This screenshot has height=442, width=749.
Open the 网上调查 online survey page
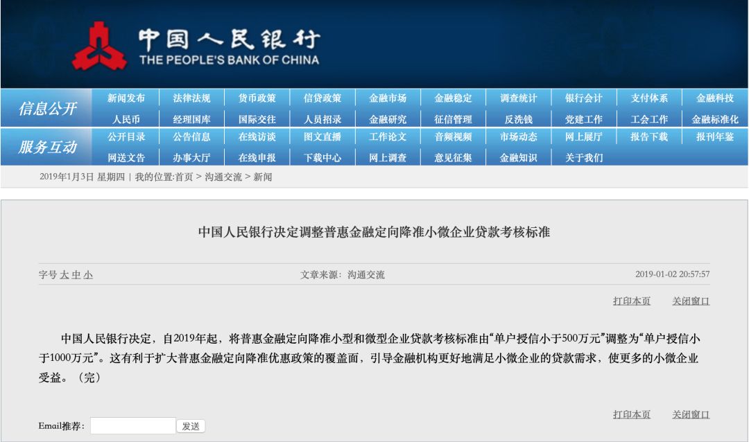tap(390, 158)
